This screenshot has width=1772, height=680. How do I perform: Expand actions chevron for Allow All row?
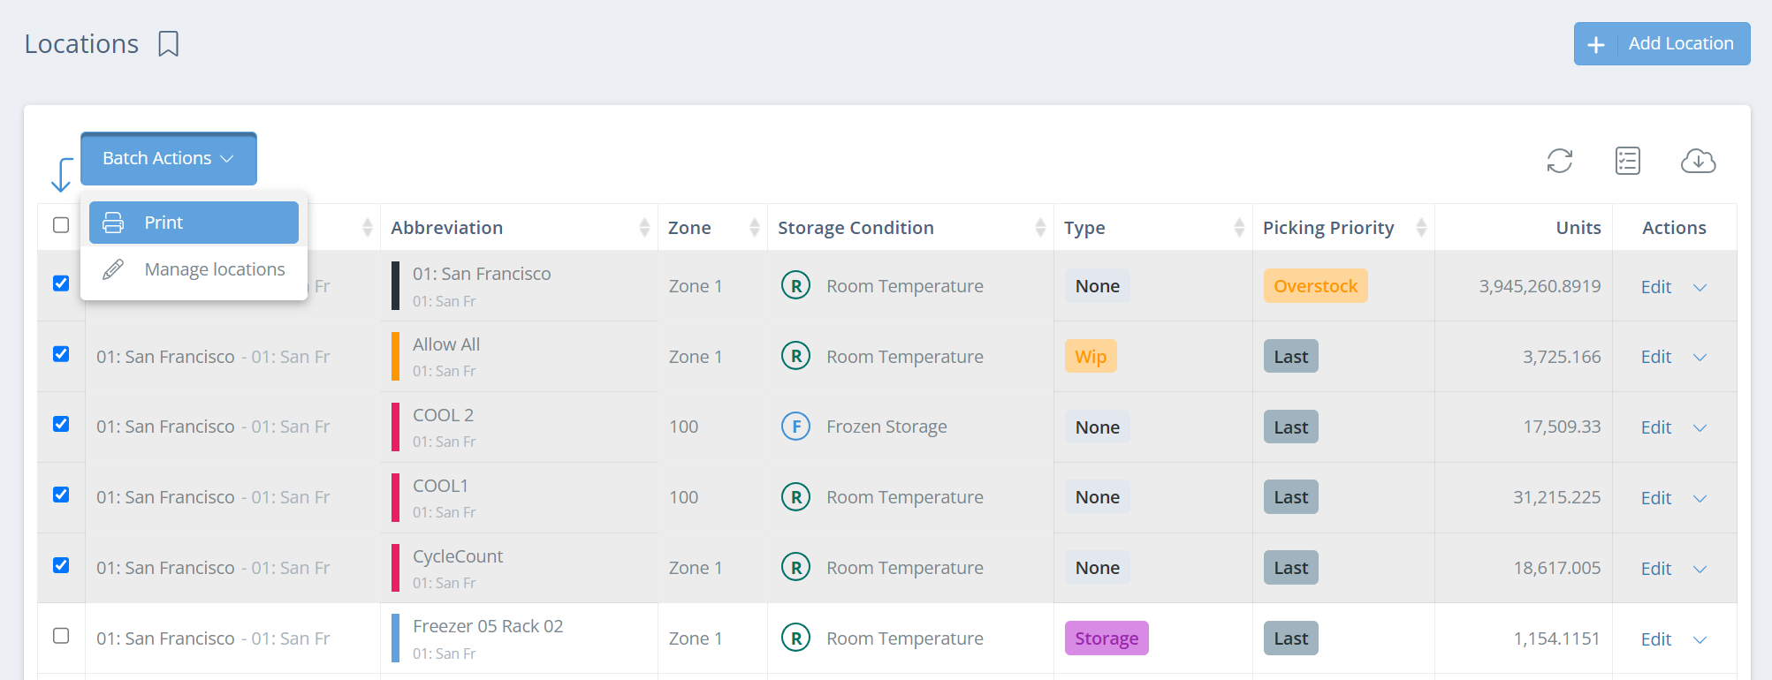coord(1700,357)
